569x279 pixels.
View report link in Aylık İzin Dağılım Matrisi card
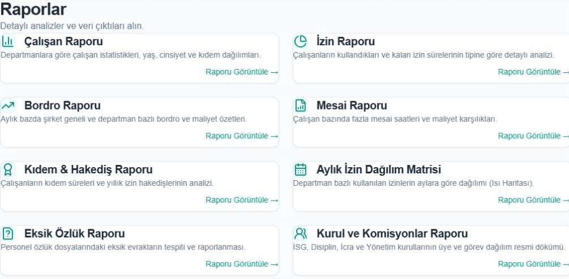(x=533, y=200)
